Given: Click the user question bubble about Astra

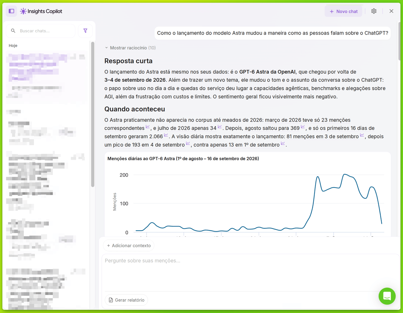Looking at the screenshot, I should coord(273,33).
